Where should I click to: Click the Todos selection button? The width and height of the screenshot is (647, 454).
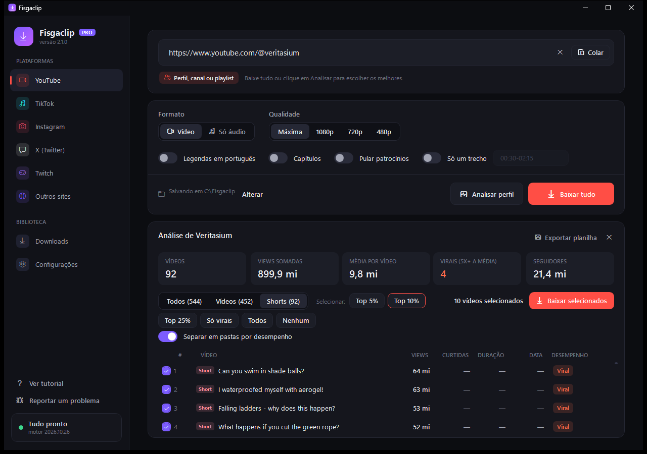pos(257,320)
